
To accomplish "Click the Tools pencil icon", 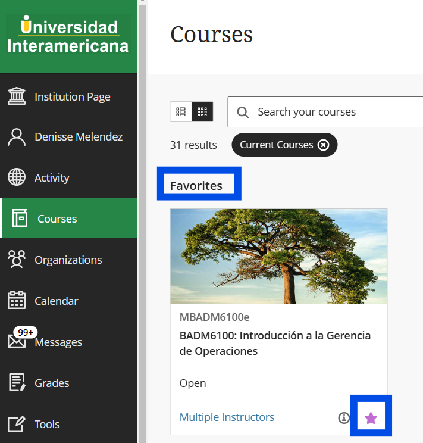I will pyautogui.click(x=17, y=424).
